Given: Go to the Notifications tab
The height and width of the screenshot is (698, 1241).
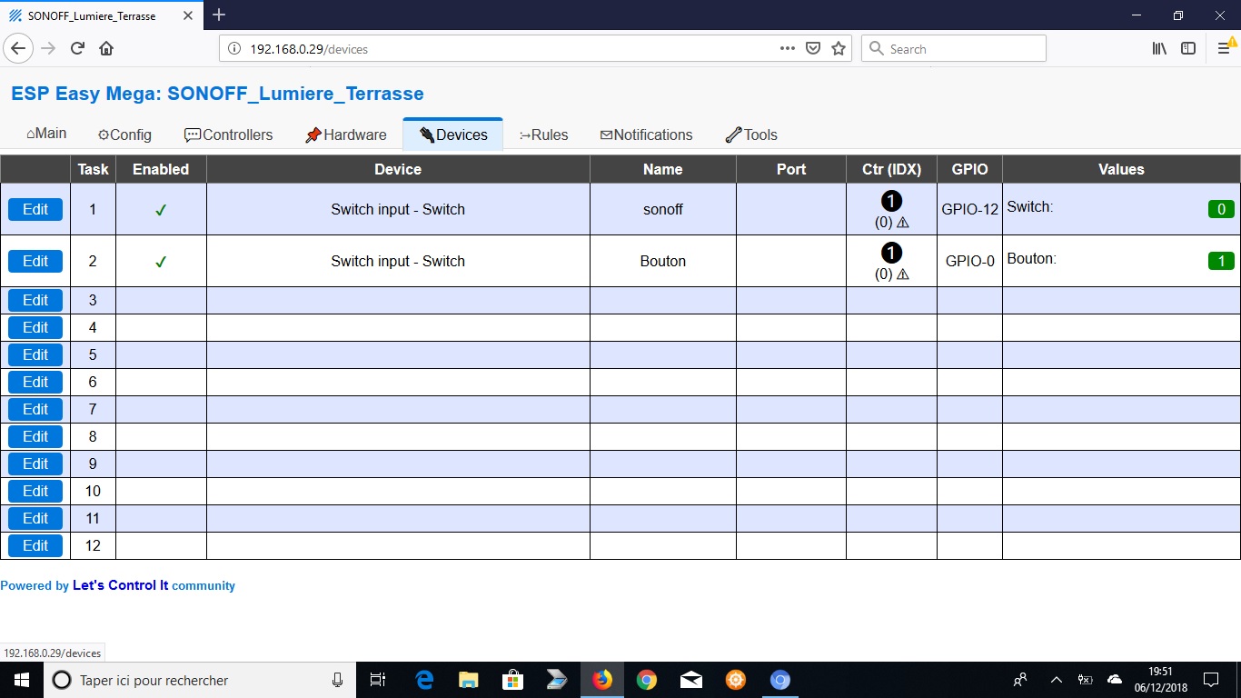Looking at the screenshot, I should click(x=646, y=135).
